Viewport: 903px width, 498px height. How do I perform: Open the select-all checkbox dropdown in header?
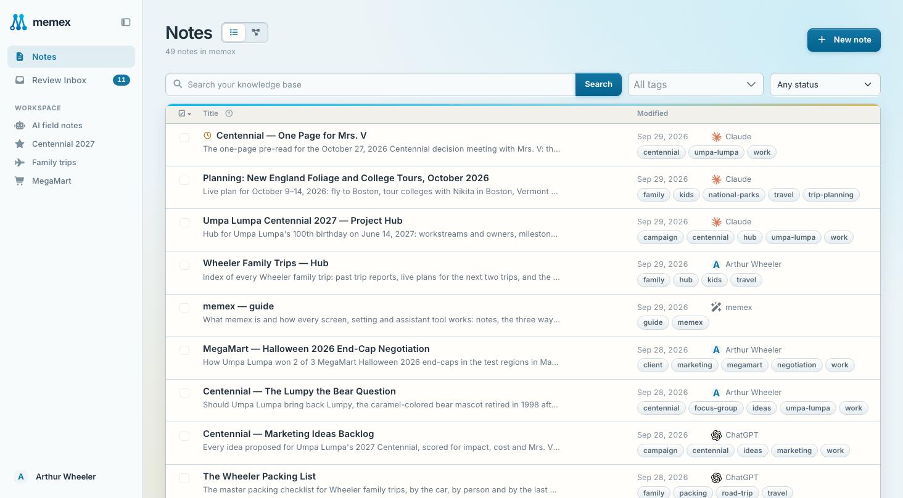pyautogui.click(x=184, y=113)
